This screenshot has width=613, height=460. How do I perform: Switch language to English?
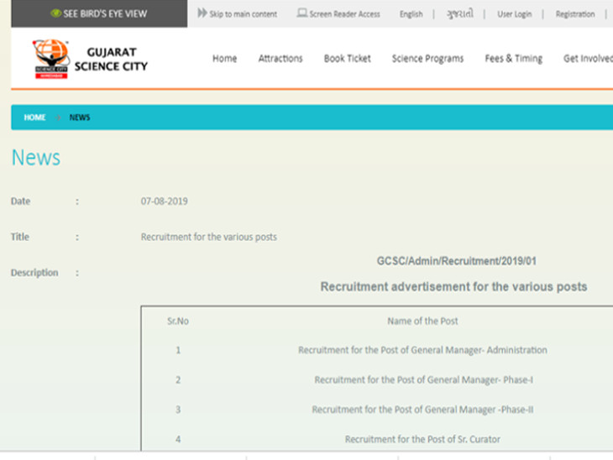[x=411, y=14]
